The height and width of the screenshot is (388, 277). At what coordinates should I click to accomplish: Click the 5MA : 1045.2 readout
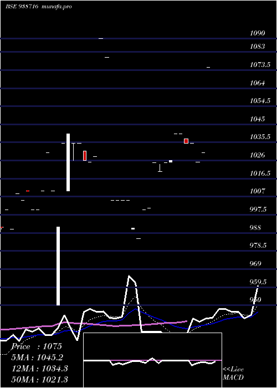tap(37, 358)
